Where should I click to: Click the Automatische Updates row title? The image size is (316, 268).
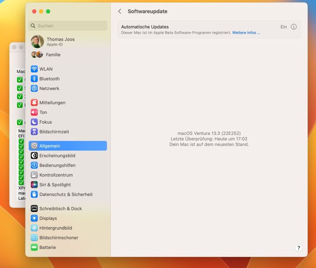(145, 27)
